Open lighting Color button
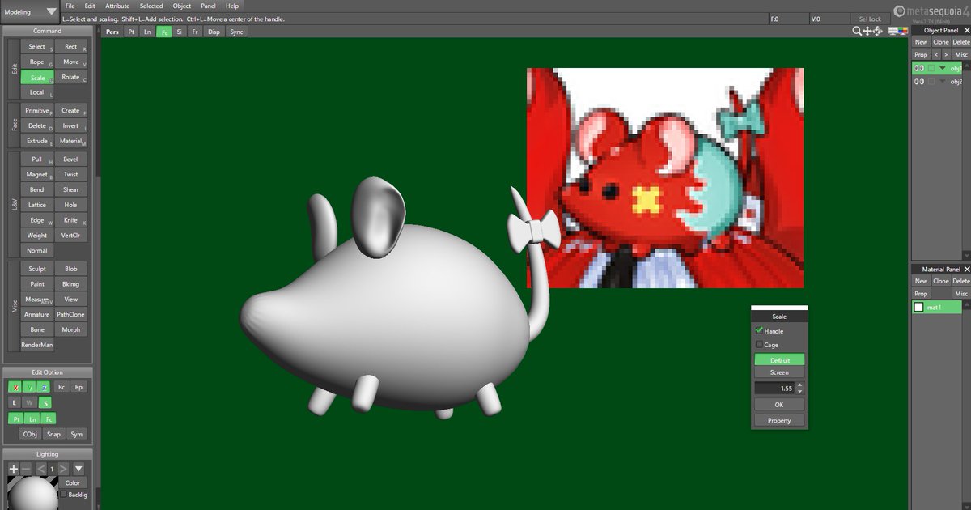The image size is (971, 510). [x=72, y=483]
